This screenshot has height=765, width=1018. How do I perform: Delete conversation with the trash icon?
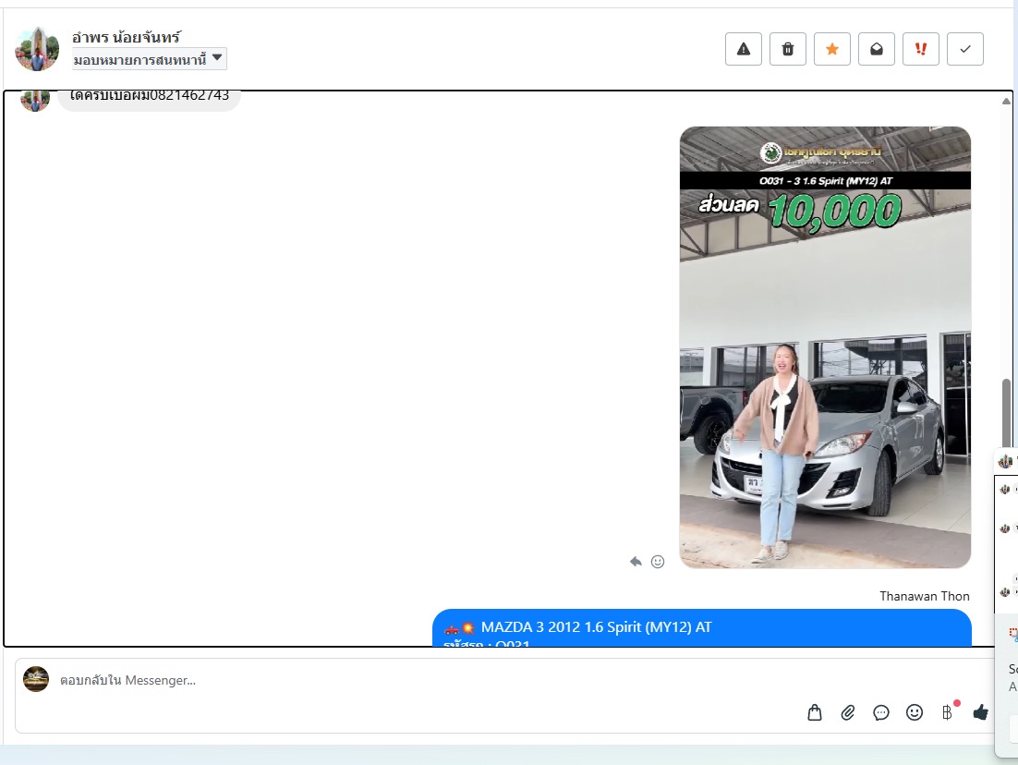(x=787, y=49)
